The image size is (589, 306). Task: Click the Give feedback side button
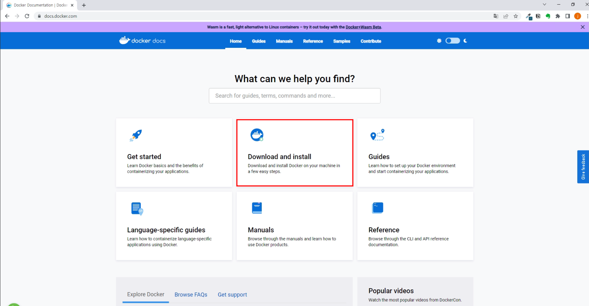(583, 166)
